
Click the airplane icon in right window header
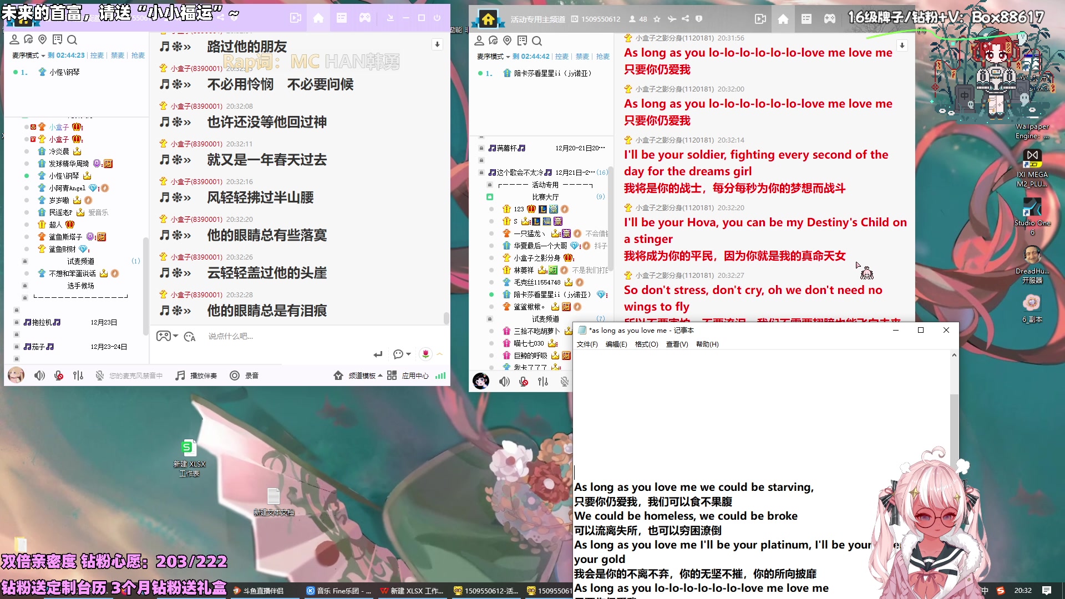pos(672,19)
